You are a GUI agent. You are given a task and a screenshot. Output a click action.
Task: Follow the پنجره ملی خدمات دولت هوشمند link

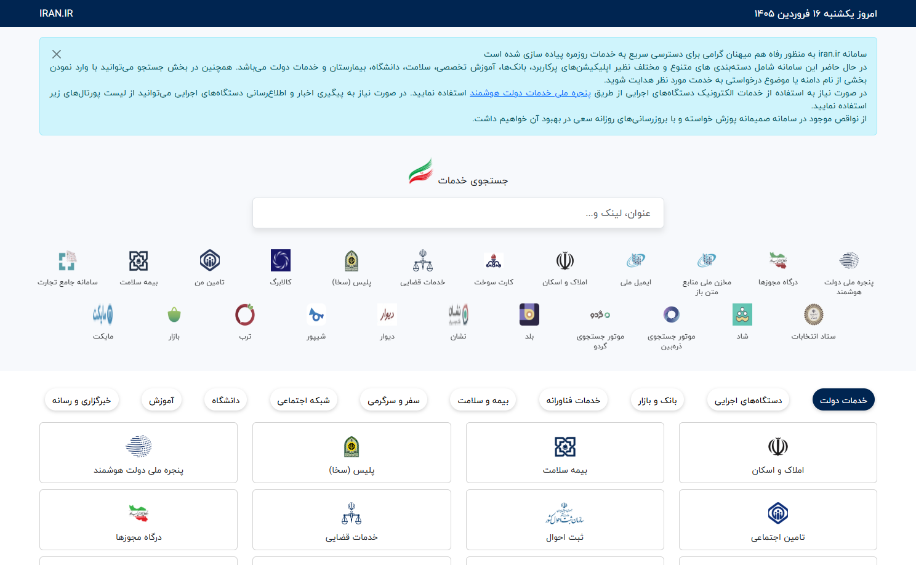click(x=530, y=93)
